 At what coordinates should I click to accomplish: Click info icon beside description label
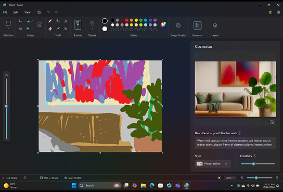tap(239, 133)
